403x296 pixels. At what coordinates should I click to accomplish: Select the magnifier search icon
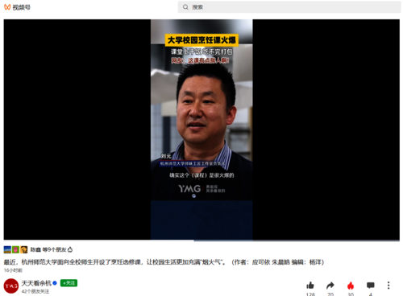coord(185,7)
